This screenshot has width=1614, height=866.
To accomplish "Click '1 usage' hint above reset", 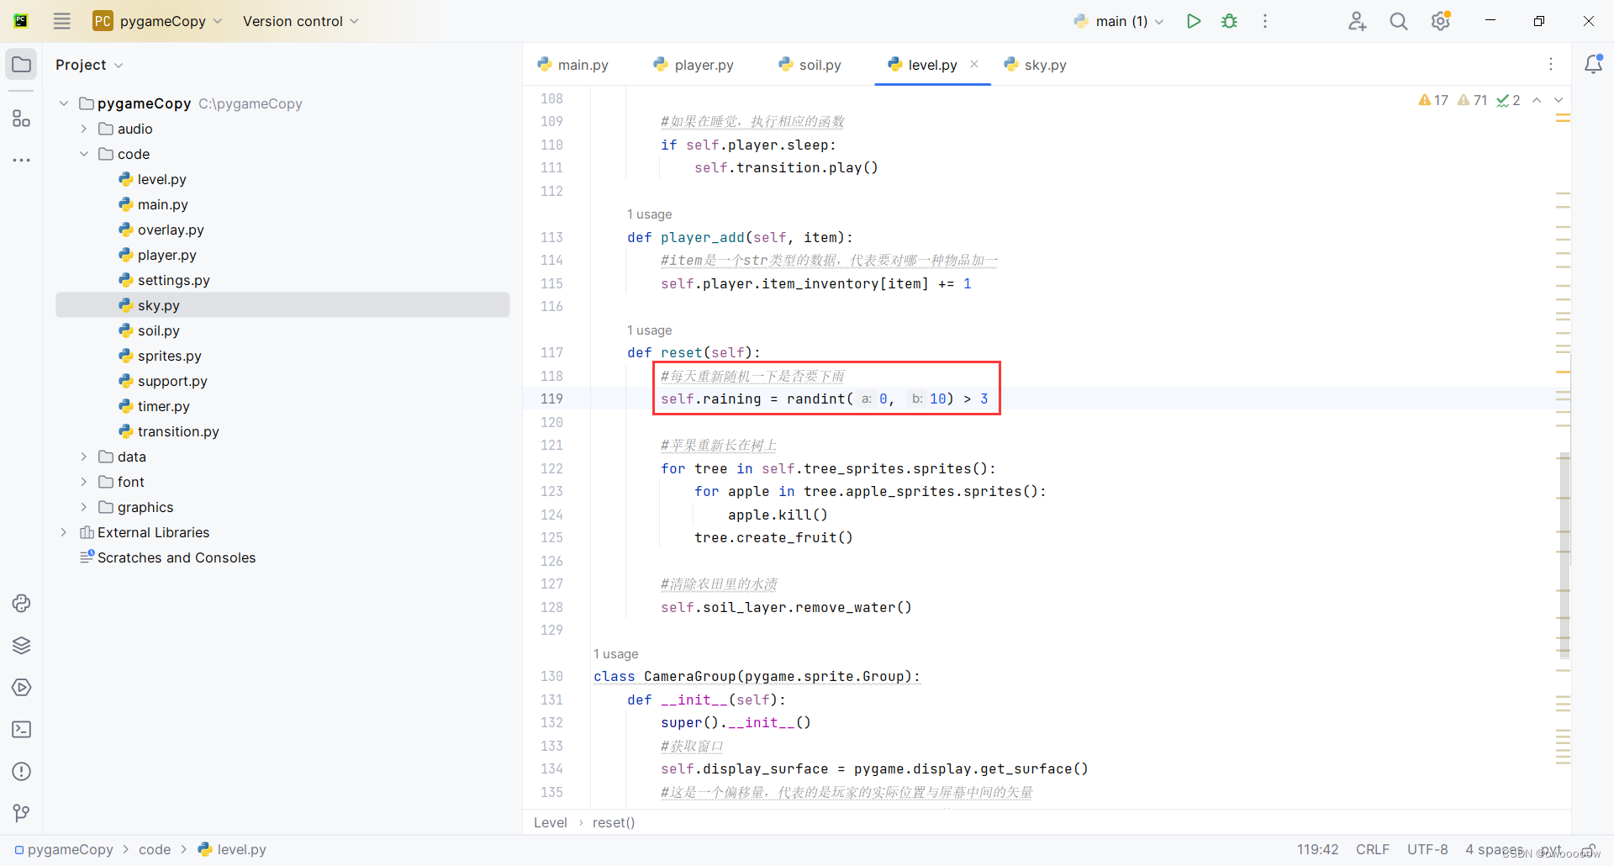I will [649, 330].
